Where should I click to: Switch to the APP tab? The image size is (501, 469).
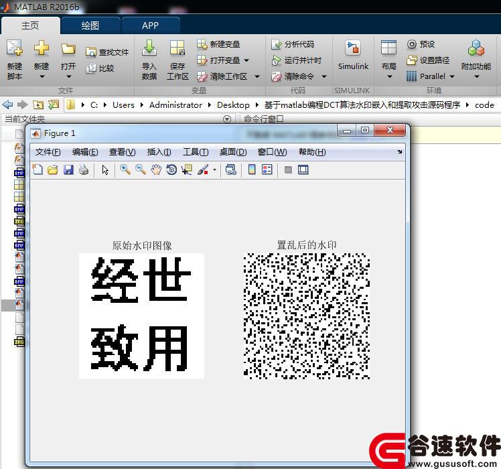tap(151, 25)
